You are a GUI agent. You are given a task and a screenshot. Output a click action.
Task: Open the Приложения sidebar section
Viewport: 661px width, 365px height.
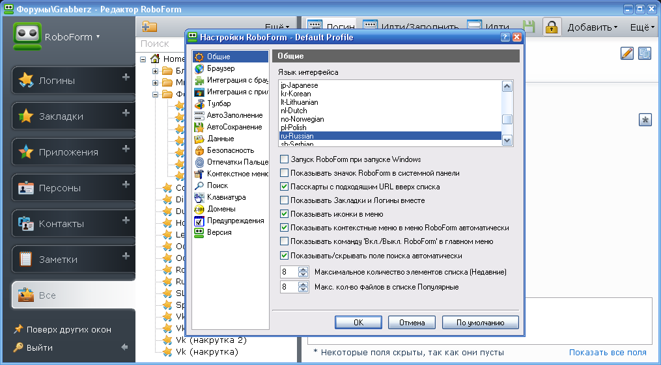pyautogui.click(x=73, y=152)
